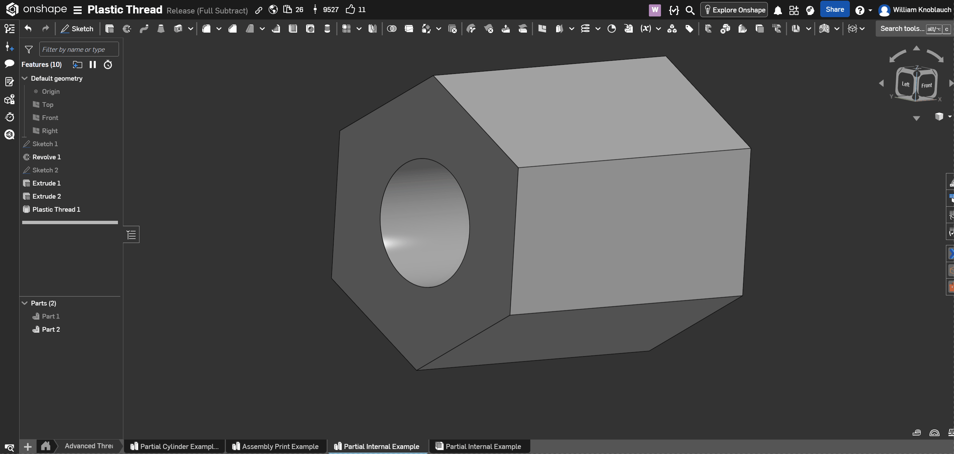Pause feature regeneration
Screen dimensions: 954x454
click(93, 65)
